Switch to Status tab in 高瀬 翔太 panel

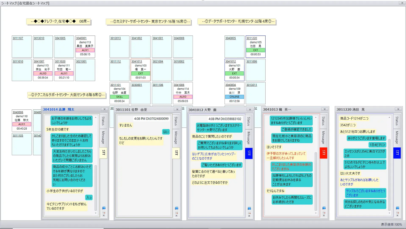[103, 122]
